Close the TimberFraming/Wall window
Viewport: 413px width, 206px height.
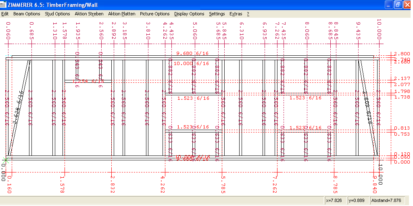click(x=407, y=5)
